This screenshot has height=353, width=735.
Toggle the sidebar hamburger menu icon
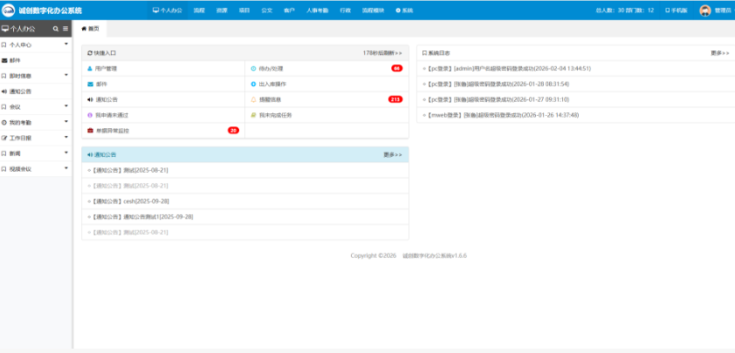pyautogui.click(x=65, y=29)
